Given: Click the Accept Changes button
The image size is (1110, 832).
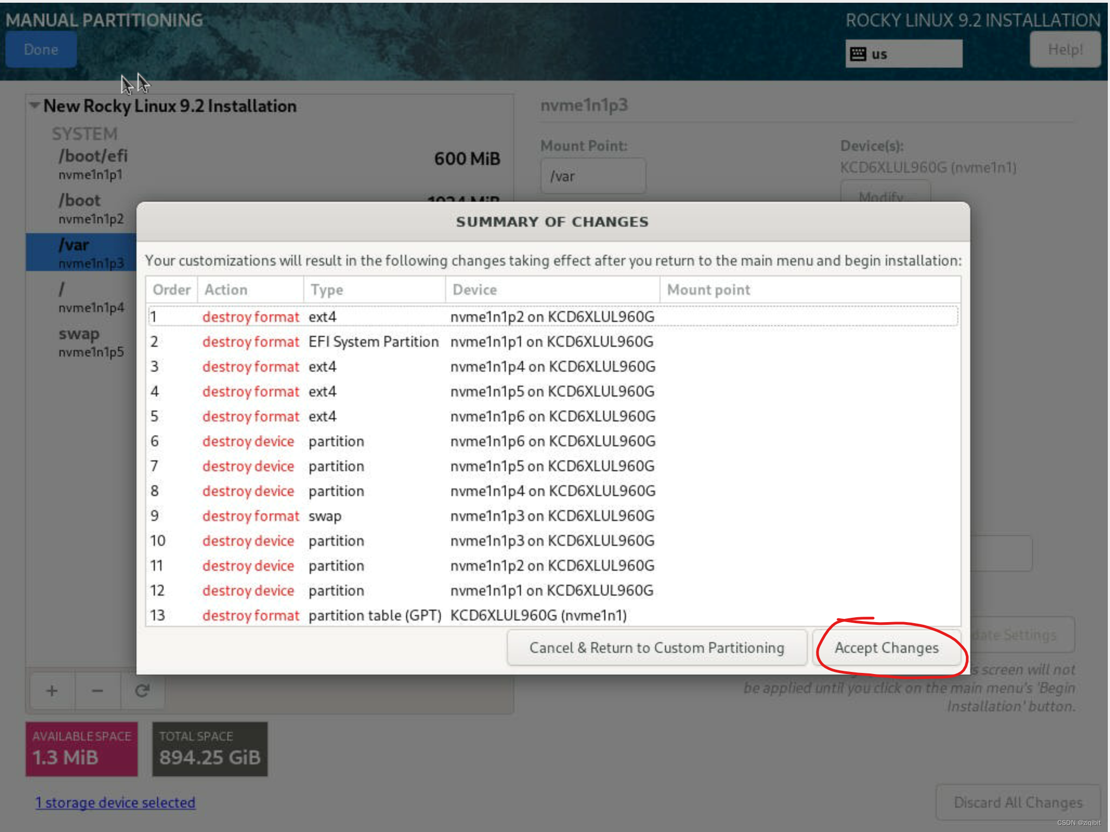Looking at the screenshot, I should (x=886, y=648).
